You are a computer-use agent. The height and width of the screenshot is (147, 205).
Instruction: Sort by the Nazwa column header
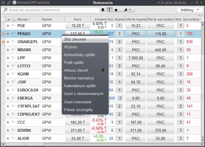[24, 19]
